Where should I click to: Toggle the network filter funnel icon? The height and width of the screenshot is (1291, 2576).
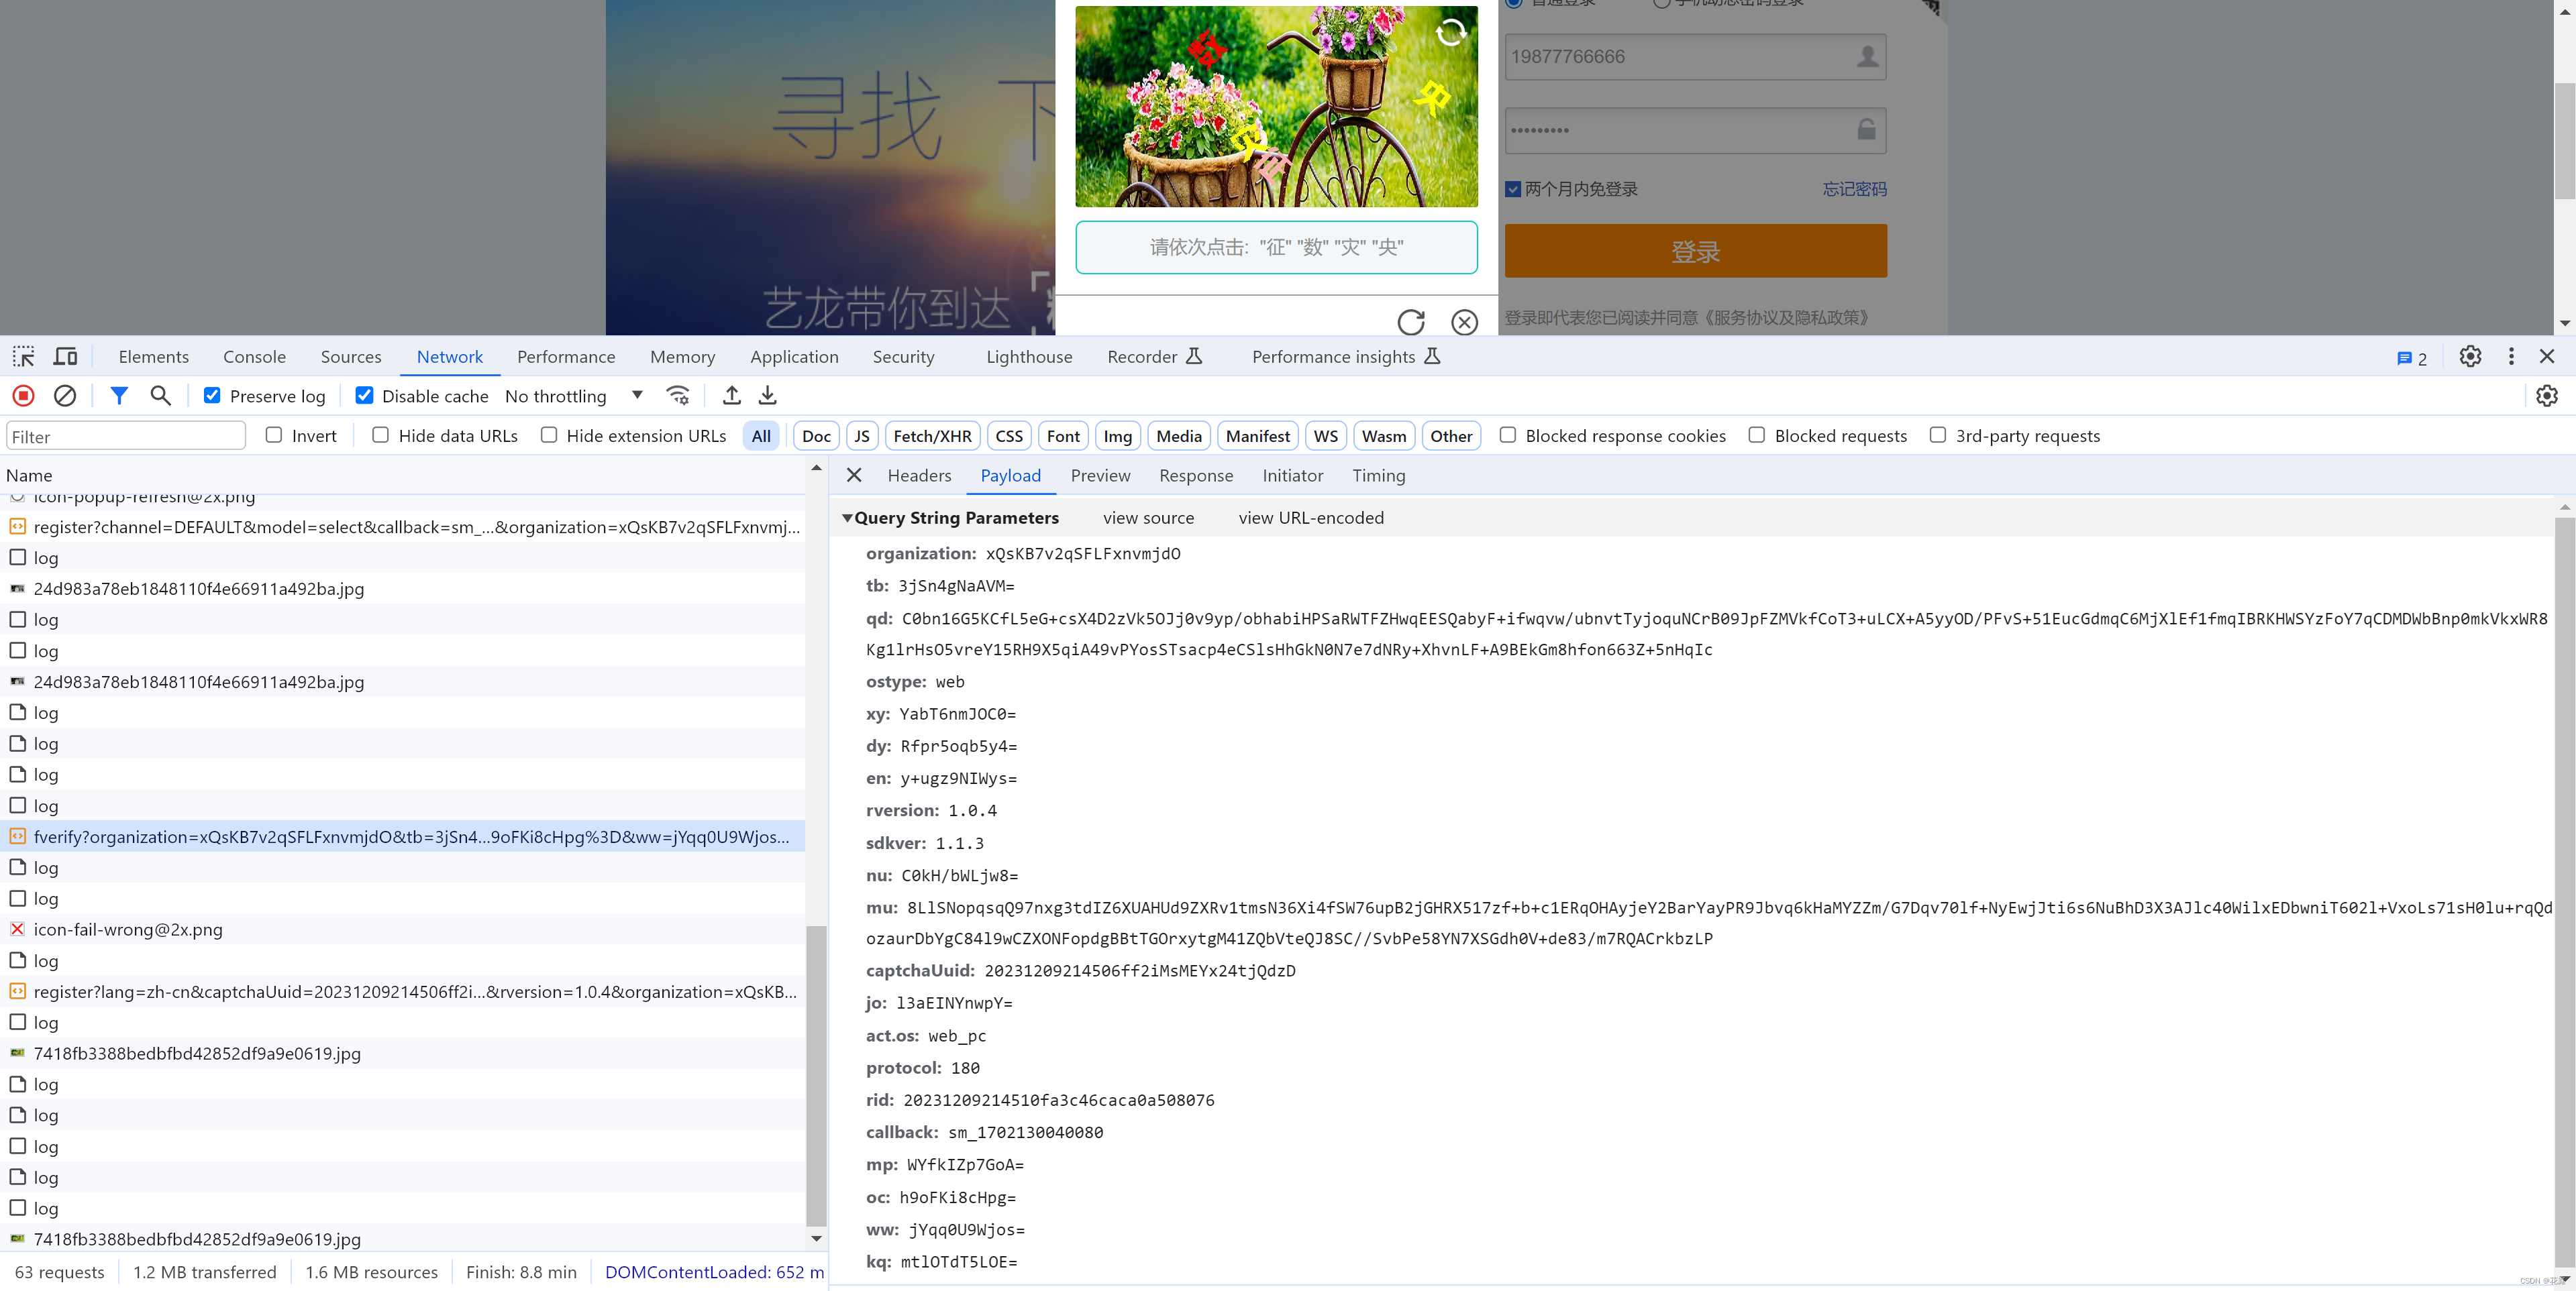click(119, 396)
